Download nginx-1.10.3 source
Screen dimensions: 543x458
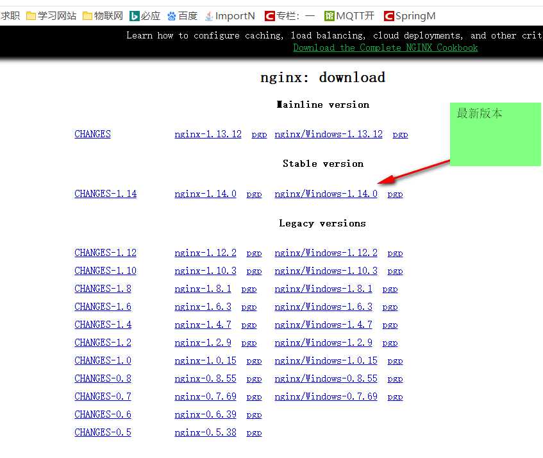(x=205, y=271)
